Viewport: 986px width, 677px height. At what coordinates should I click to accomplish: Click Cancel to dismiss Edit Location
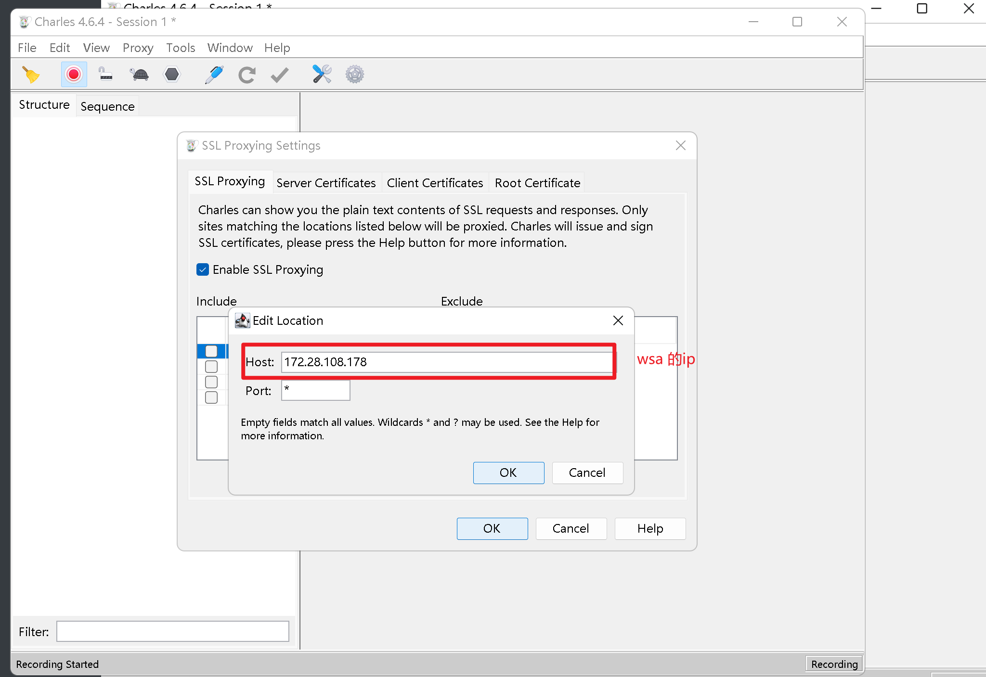click(587, 473)
